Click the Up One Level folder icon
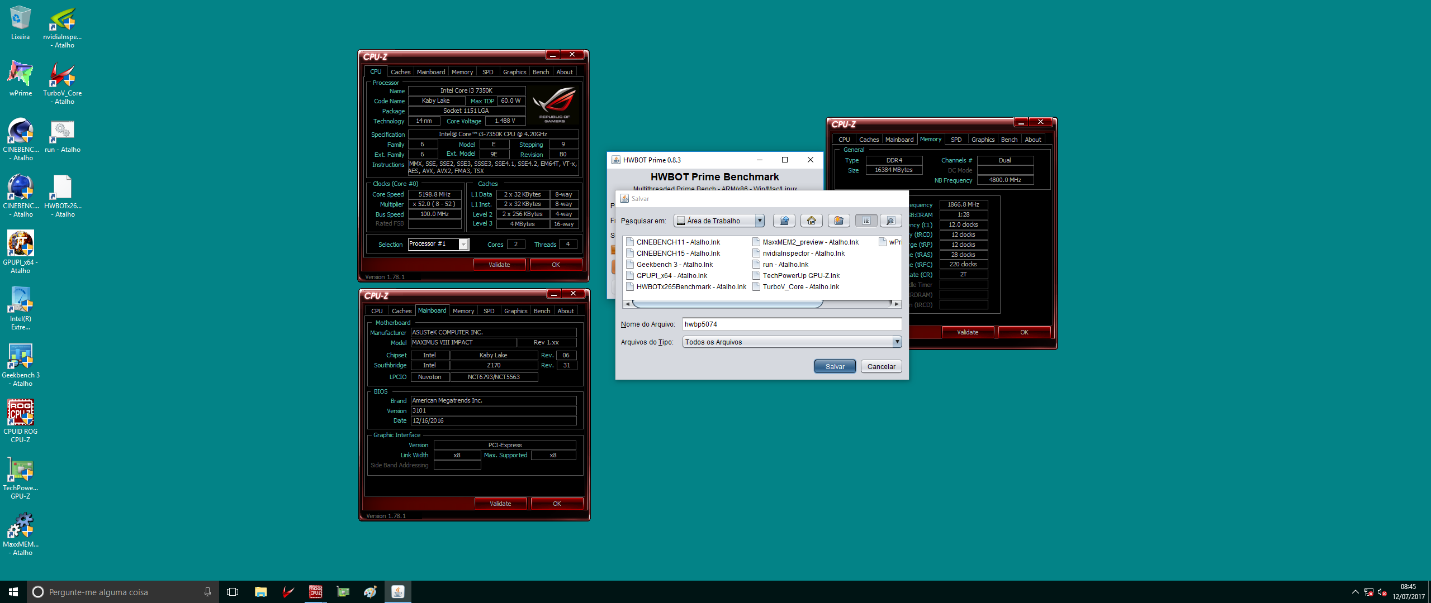Image resolution: width=1431 pixels, height=603 pixels. click(x=784, y=221)
